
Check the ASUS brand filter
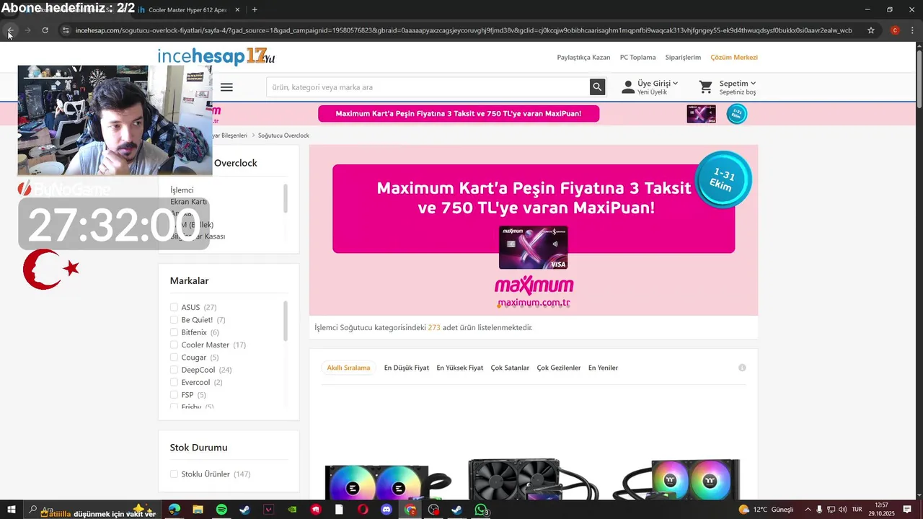click(174, 307)
